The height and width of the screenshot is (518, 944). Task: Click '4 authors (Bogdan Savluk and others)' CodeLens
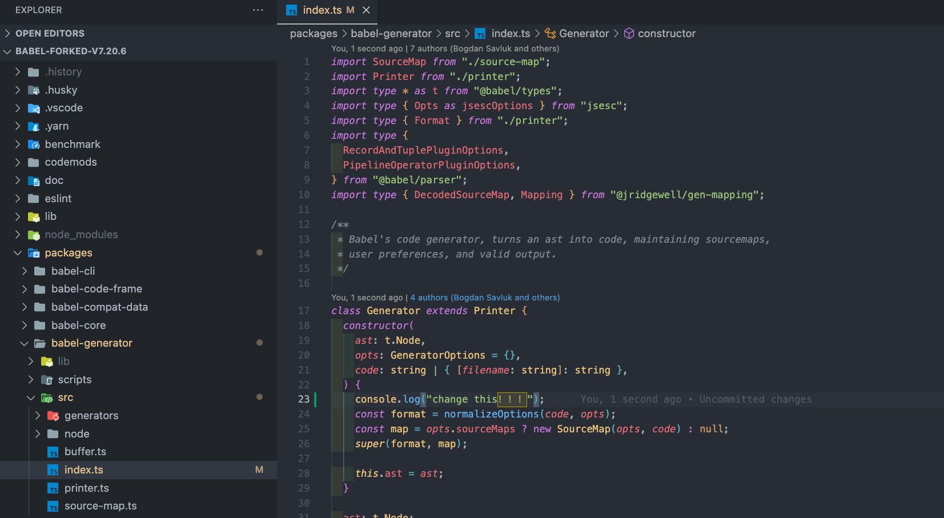pos(485,298)
